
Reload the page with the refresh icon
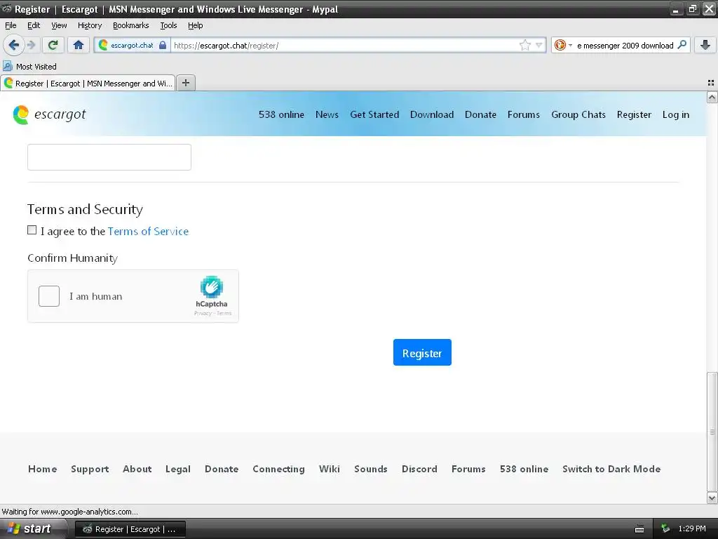click(x=53, y=45)
